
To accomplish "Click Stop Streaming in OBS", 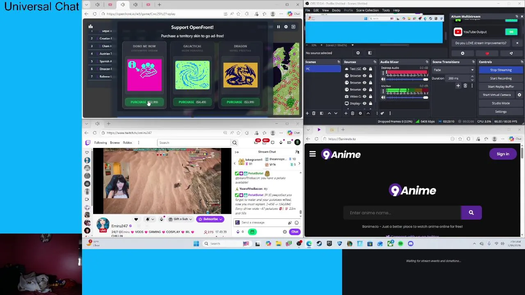I will 501,70.
